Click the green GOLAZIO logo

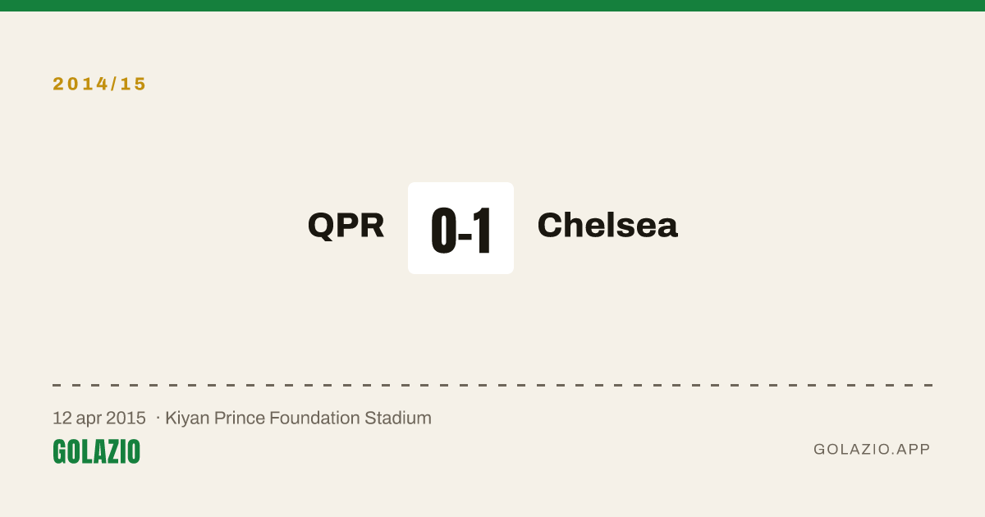pyautogui.click(x=97, y=451)
